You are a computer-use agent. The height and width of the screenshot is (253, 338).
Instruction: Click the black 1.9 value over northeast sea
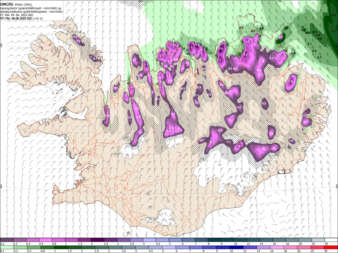[334, 15]
